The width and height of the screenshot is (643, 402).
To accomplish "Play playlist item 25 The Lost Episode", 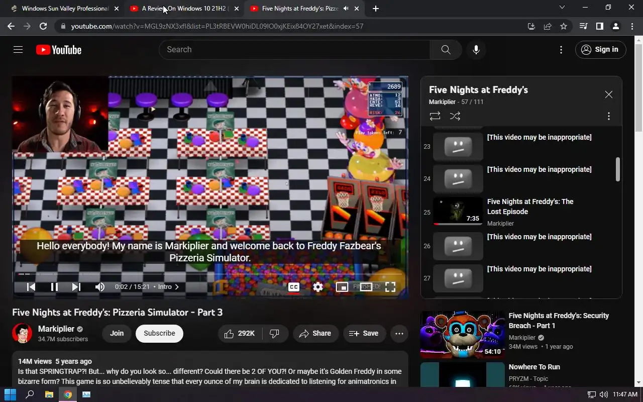I will click(x=522, y=212).
